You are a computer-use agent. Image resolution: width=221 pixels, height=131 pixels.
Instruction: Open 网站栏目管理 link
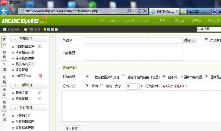(x=25, y=46)
